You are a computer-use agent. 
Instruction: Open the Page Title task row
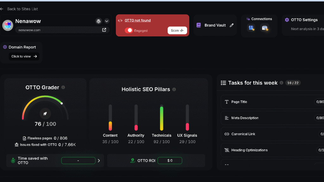click(272, 102)
